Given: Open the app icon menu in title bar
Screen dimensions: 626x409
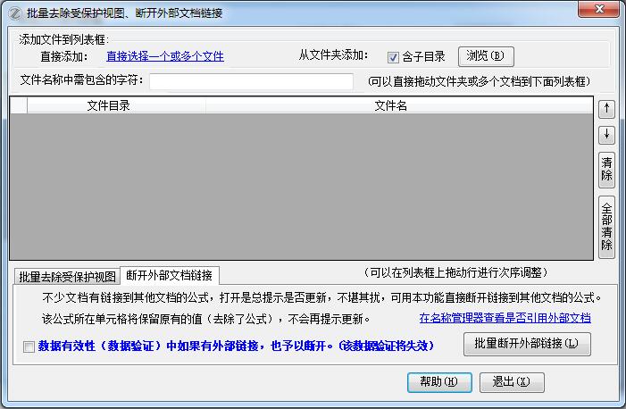Looking at the screenshot, I should (x=13, y=13).
